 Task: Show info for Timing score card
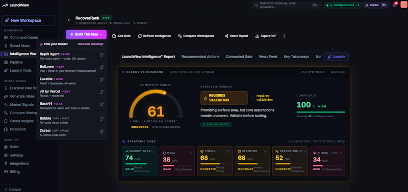click(227, 151)
